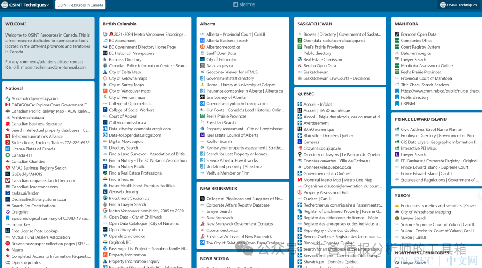This screenshot has width=482, height=268.
Task: Click the icon beside Montreal Metro Map
Action: click(300, 180)
